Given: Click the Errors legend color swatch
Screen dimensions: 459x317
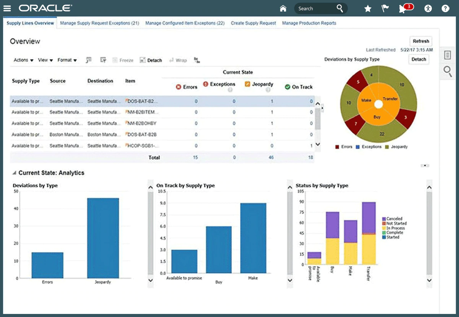Looking at the screenshot, I should point(337,147).
